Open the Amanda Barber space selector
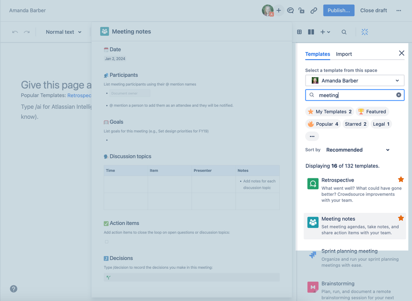412x301 pixels. click(x=354, y=80)
